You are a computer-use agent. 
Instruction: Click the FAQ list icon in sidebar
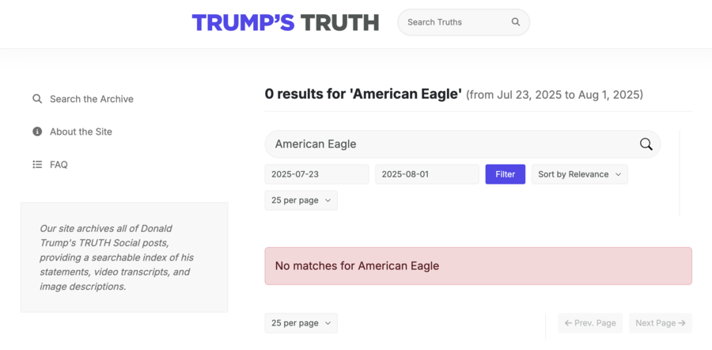click(37, 164)
